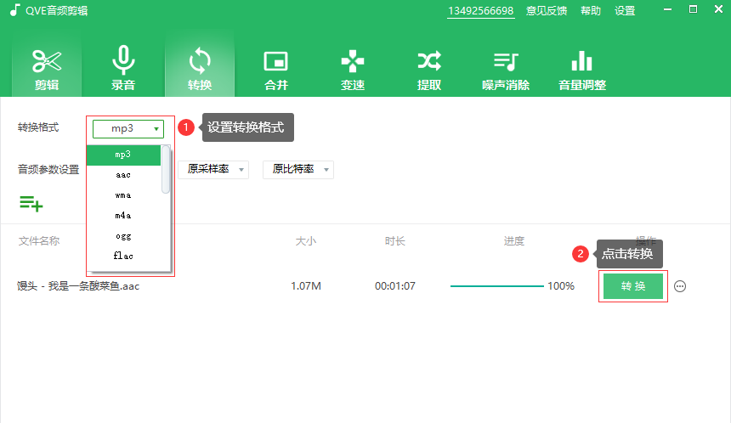Viewport: 731px width, 423px height.
Task: Maximize the QVE window
Action: click(x=694, y=9)
